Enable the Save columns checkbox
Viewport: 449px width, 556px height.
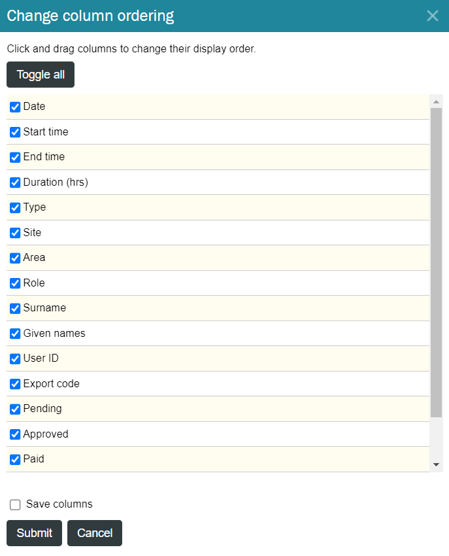(x=15, y=504)
